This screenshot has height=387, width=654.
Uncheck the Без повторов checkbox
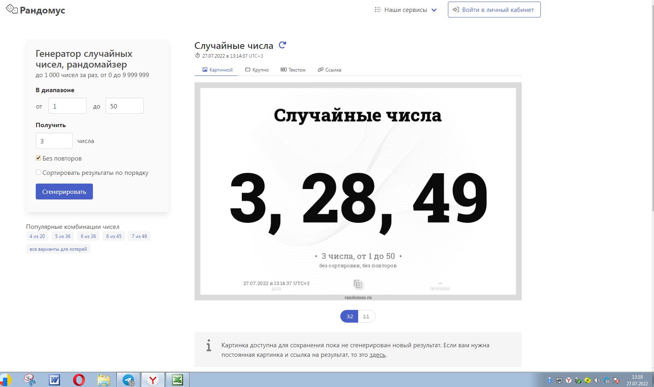click(39, 158)
